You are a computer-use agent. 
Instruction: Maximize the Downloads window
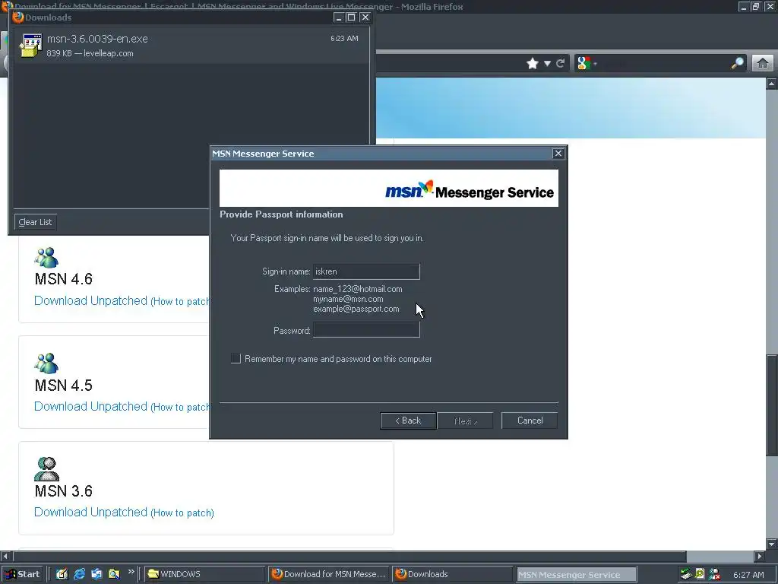pos(351,17)
